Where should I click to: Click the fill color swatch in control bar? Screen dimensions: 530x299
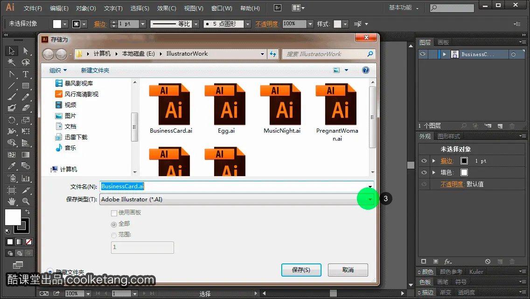pos(57,24)
